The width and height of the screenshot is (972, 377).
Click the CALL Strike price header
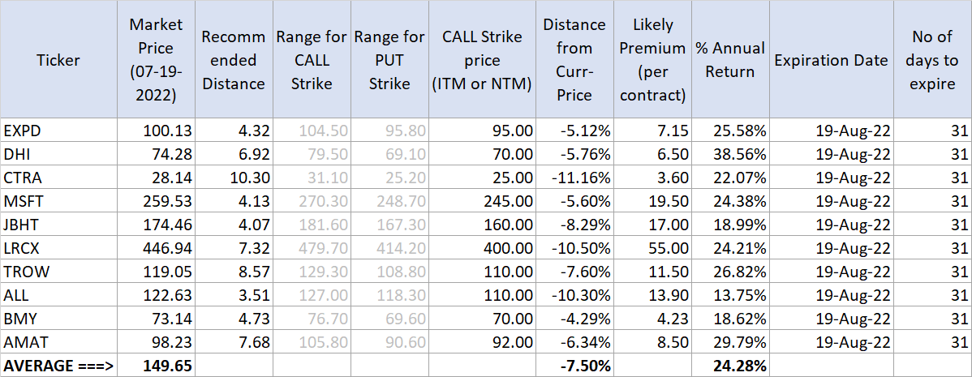click(x=484, y=60)
